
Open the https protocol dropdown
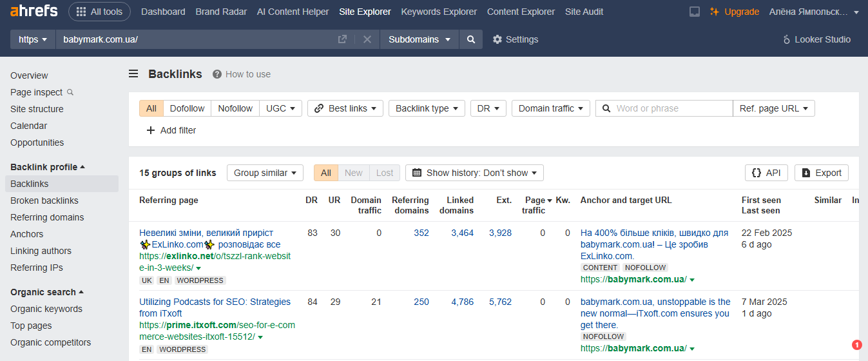coord(33,39)
